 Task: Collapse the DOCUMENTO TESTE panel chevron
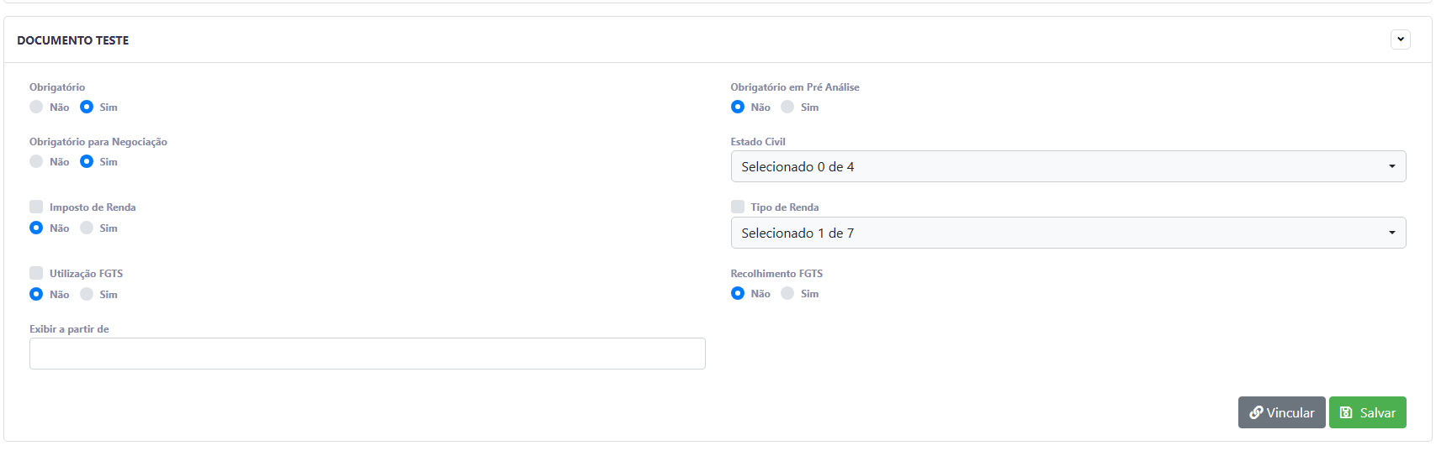pyautogui.click(x=1400, y=39)
